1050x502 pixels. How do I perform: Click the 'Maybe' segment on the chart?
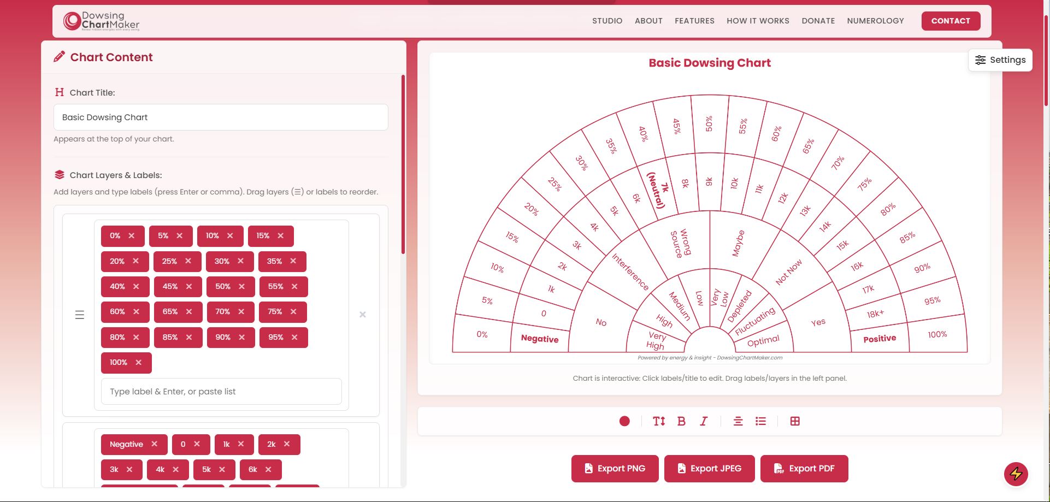[x=738, y=244]
